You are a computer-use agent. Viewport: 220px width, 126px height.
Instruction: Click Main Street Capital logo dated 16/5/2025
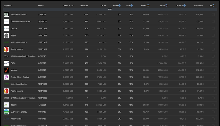pyautogui.click(x=6, y=42)
